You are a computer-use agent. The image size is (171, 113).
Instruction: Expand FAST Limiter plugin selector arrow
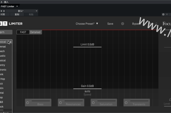(x=17, y=6)
